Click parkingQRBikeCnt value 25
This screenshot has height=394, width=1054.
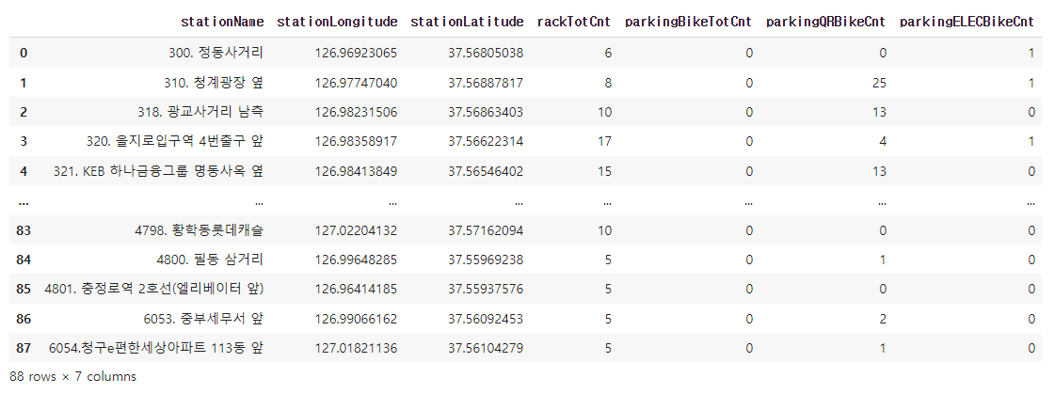[880, 83]
